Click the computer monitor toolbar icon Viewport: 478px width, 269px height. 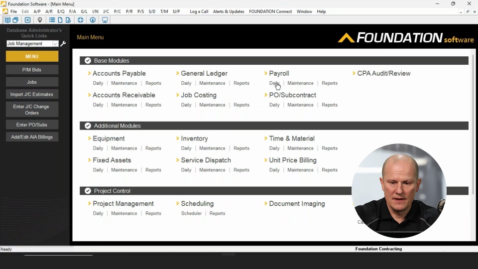105,20
